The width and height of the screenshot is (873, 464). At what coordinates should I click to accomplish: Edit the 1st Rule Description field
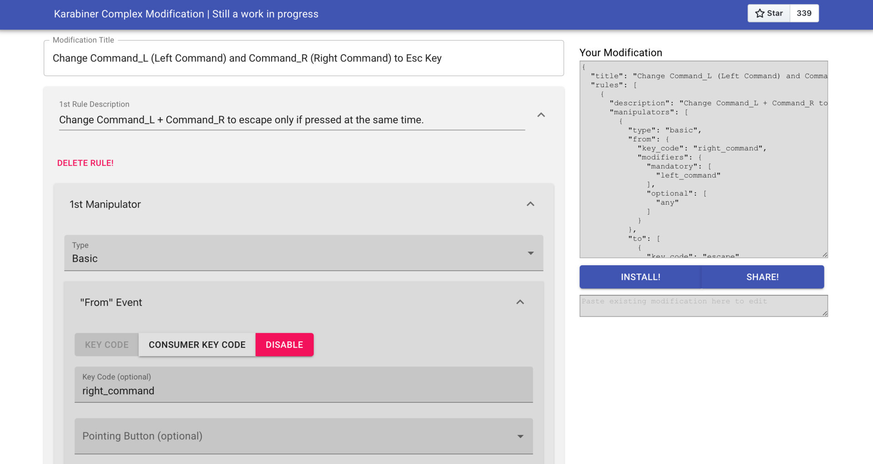click(x=292, y=120)
